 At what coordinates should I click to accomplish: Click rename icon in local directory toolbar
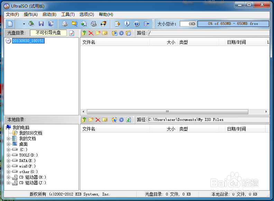click(105, 120)
